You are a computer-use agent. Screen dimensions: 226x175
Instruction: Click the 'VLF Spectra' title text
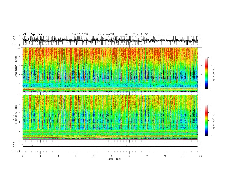32,34
